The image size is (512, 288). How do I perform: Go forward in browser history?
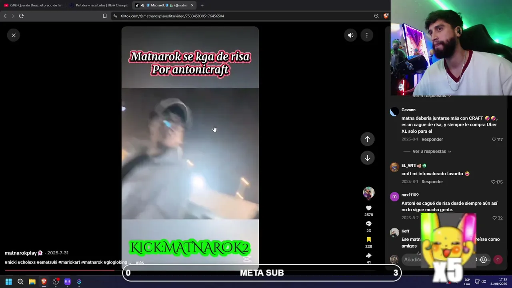coord(13,16)
